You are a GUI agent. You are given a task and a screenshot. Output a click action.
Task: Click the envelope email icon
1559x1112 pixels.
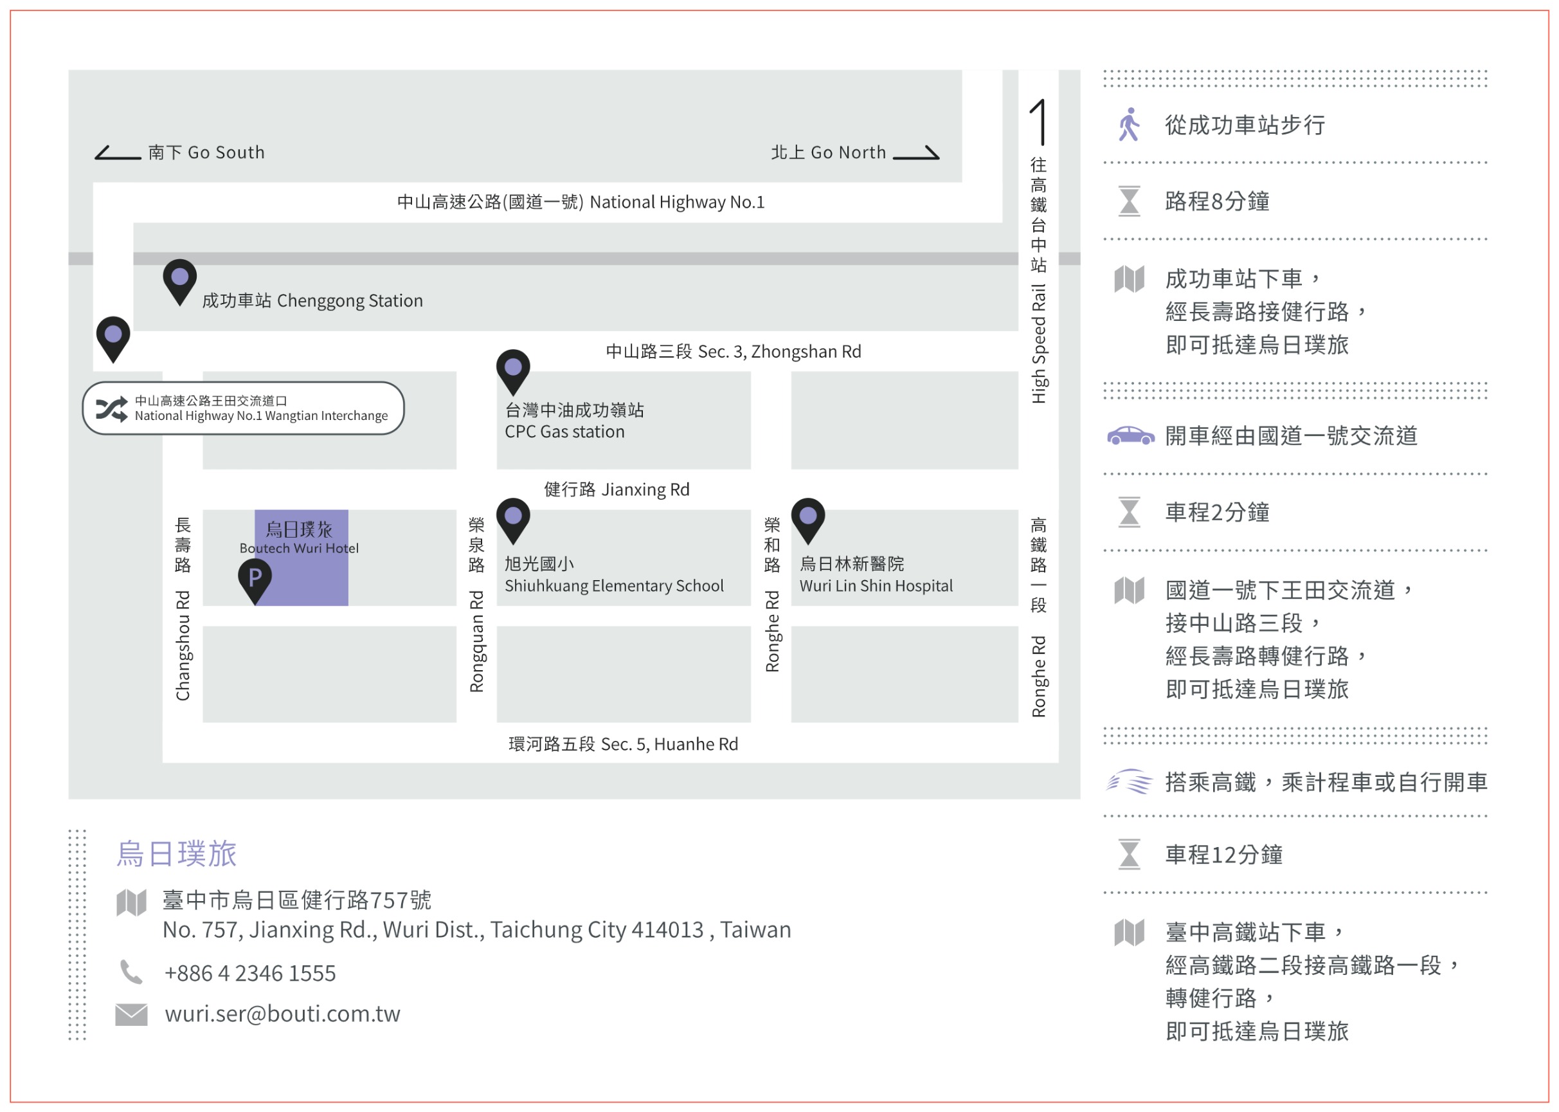pos(131,1015)
